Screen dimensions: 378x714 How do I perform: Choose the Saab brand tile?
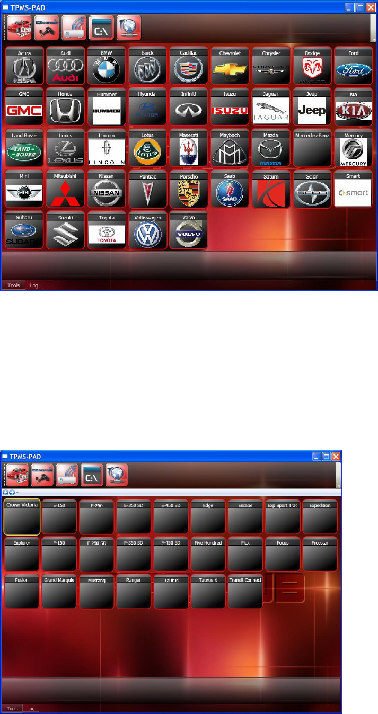click(230, 189)
